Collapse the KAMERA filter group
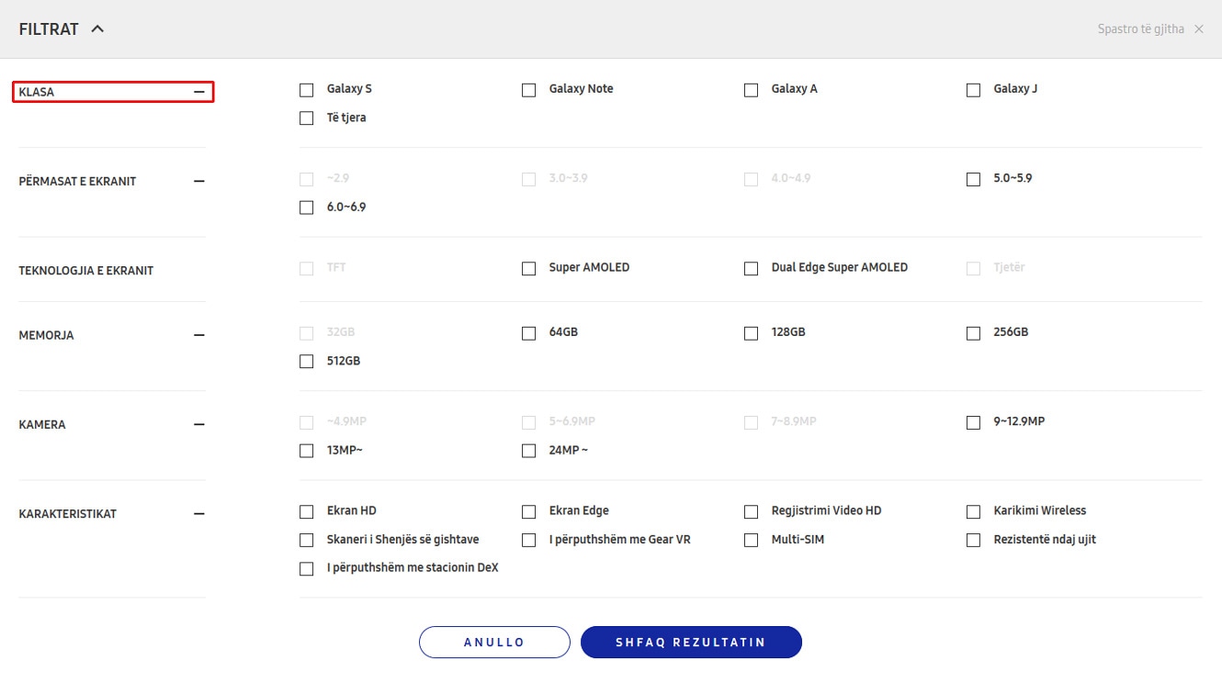Viewport: 1222px width, 683px height. 198,424
